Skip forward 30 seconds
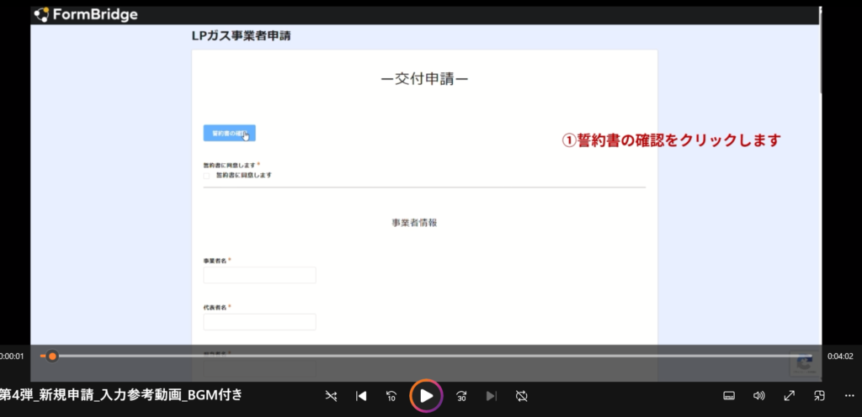The image size is (862, 417). [461, 395]
